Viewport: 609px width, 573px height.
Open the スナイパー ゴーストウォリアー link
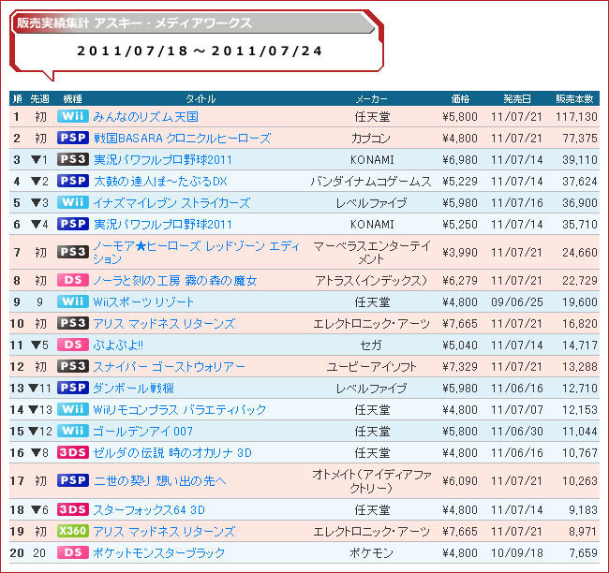point(169,366)
